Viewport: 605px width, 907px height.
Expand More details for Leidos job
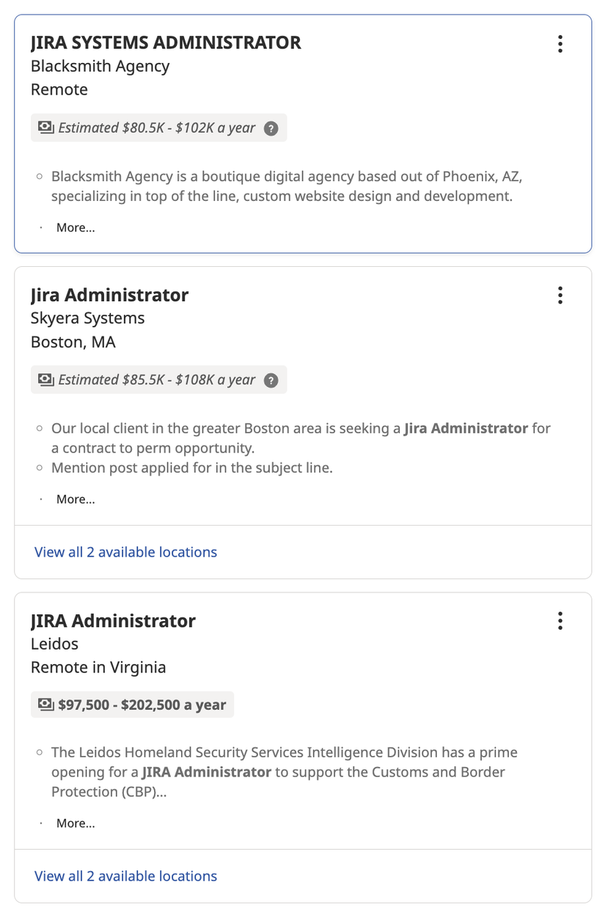click(76, 823)
